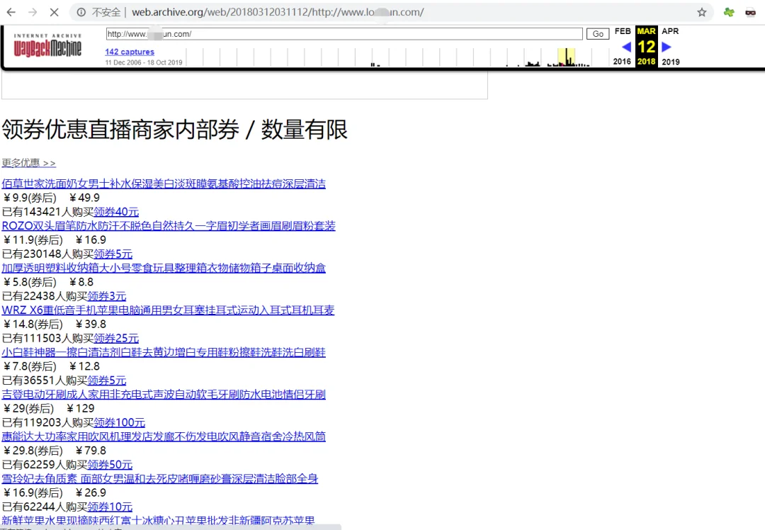Open the ROZO双头眉笔 product link
The image size is (765, 530).
(169, 226)
